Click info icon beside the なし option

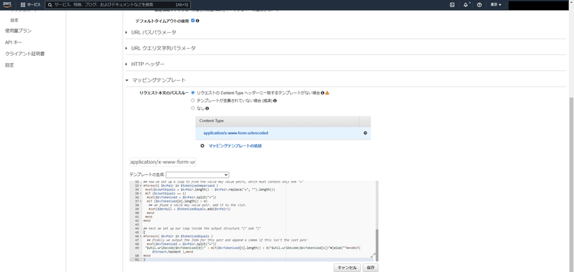coord(207,108)
